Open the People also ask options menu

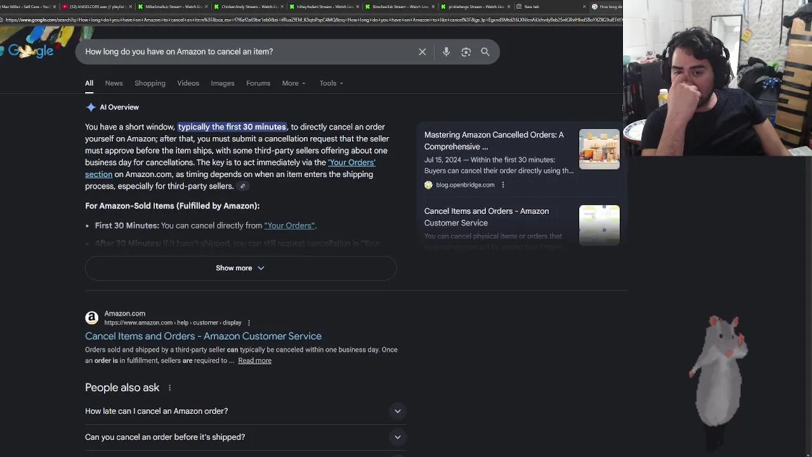click(169, 388)
